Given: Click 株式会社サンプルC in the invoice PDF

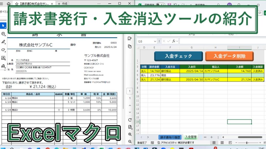Looking at the screenshot, I should pyautogui.click(x=36, y=45).
